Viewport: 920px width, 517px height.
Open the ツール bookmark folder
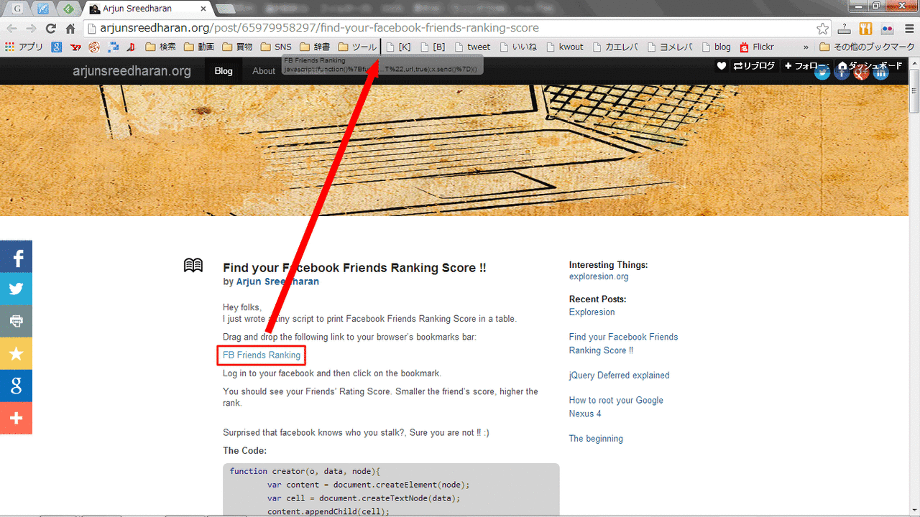(x=357, y=47)
